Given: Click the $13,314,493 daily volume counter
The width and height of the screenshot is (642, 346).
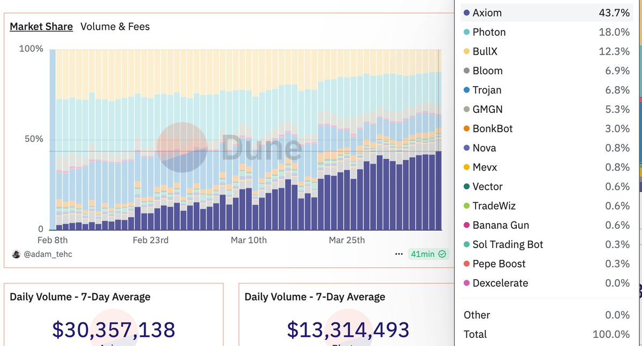Looking at the screenshot, I should click(348, 329).
